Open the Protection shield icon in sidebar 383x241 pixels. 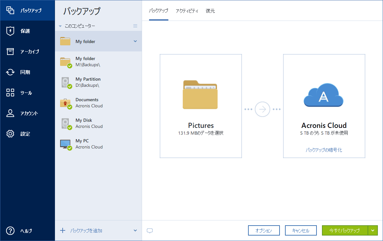pyautogui.click(x=10, y=31)
